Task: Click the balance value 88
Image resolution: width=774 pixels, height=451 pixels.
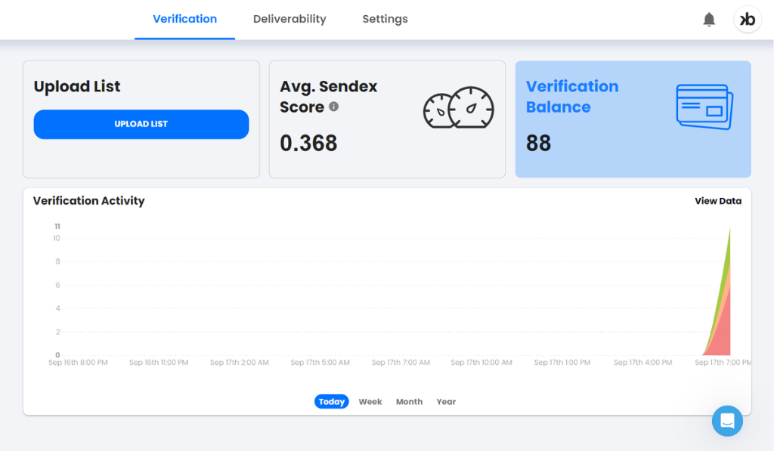Action: pos(538,143)
